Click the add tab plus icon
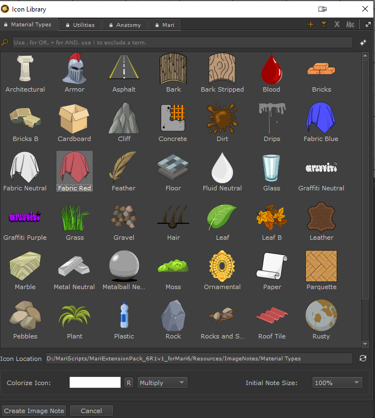The height and width of the screenshot is (418, 375). pyautogui.click(x=311, y=25)
